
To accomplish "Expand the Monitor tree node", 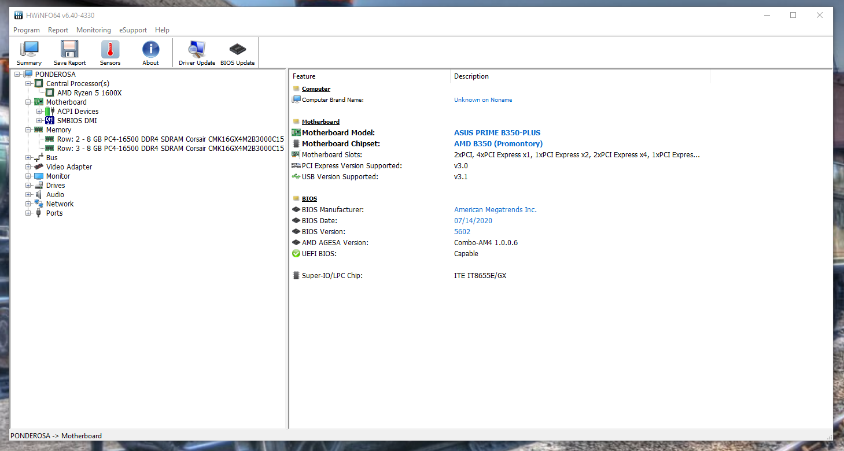I will pyautogui.click(x=28, y=176).
